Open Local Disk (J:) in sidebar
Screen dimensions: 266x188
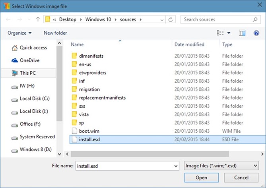34,111
